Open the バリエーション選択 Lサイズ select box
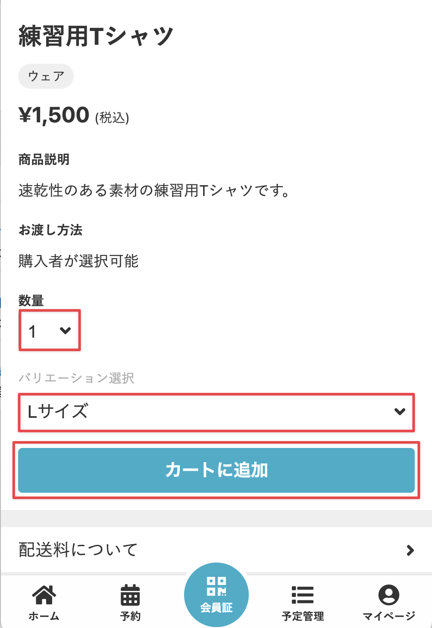The image size is (432, 628). (x=216, y=412)
